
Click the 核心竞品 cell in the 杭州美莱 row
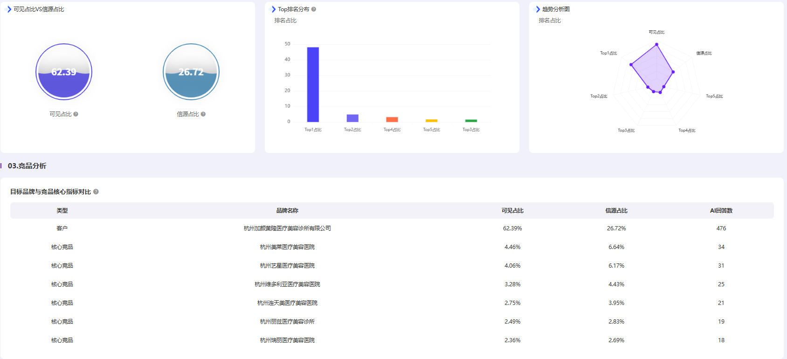click(62, 247)
